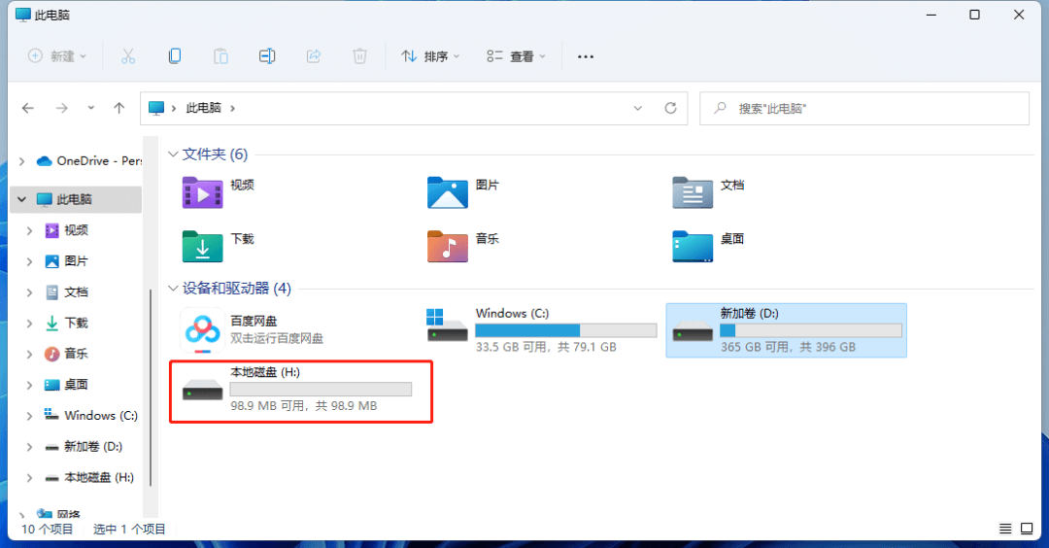Click the Windows (C:) storage usage bar
Screen dimensions: 1049x548
click(565, 330)
